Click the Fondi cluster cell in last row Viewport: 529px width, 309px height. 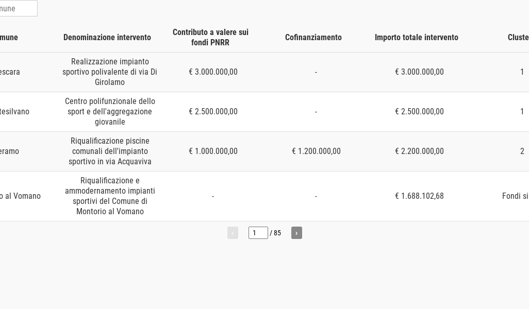[515, 196]
